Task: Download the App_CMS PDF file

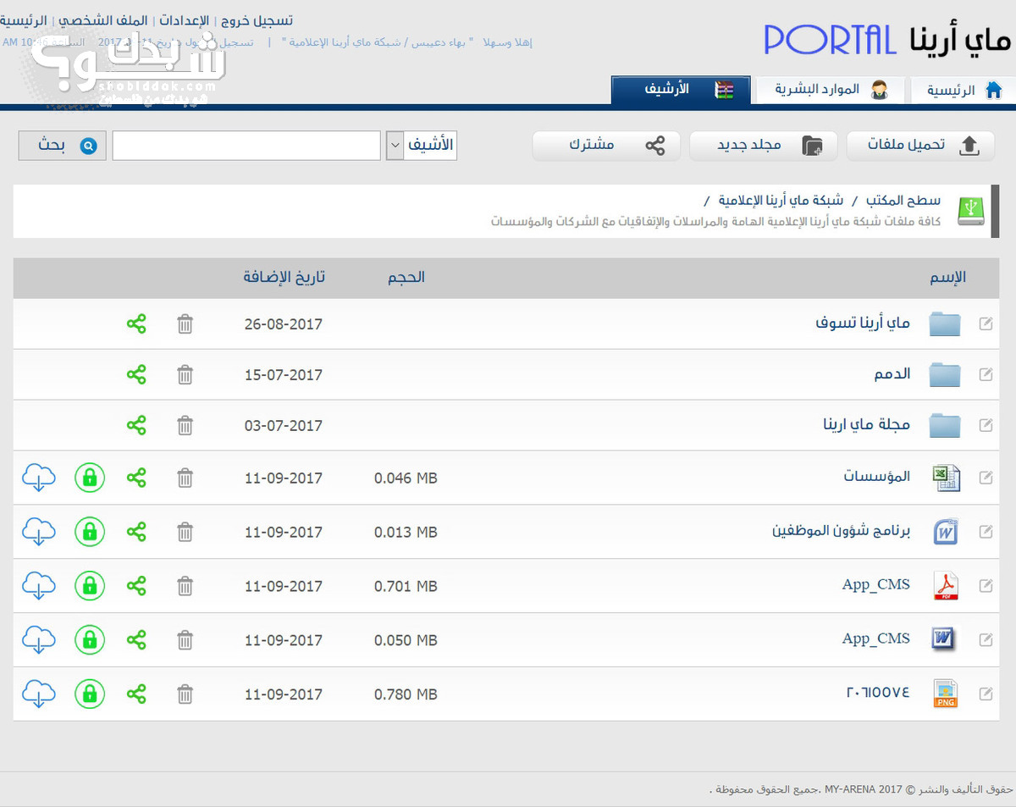Action: point(39,587)
